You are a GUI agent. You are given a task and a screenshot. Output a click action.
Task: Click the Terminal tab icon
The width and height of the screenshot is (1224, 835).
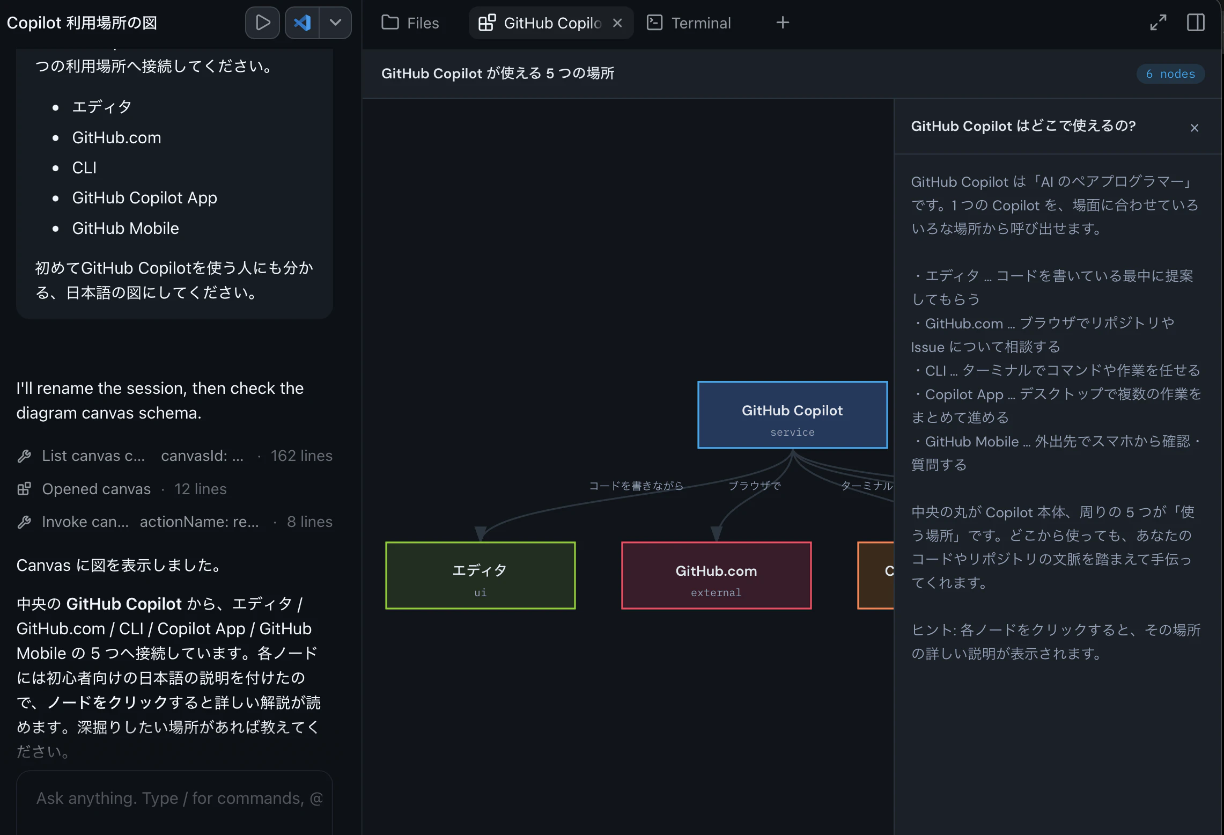654,23
